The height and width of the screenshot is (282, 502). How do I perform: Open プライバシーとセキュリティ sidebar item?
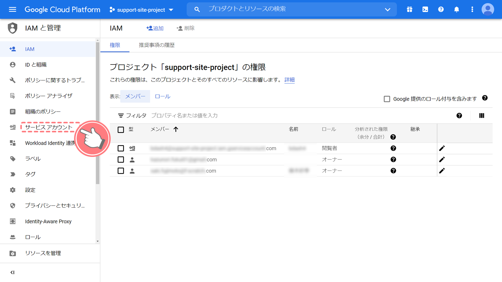click(x=48, y=206)
